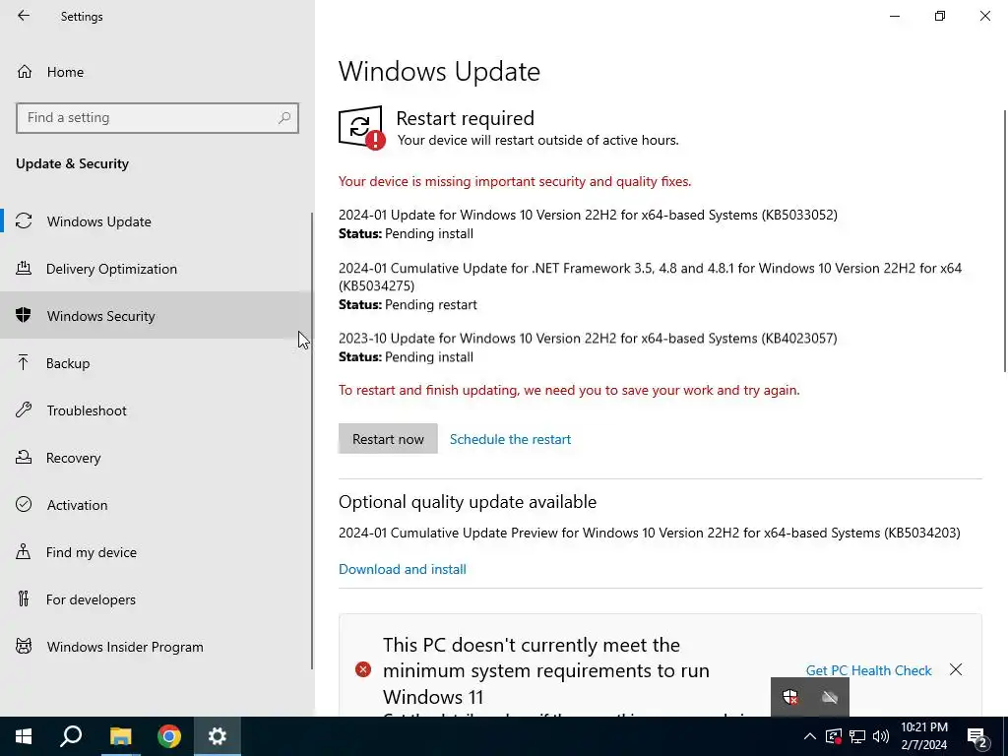
Task: Click the Windows Update page heading
Action: 439,71
